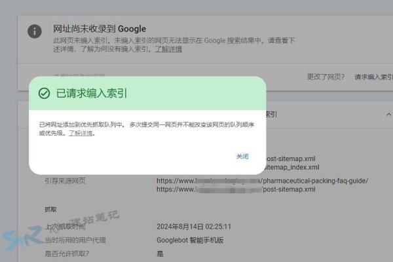
Task: Click the 关闭 button in the dialog
Action: click(x=242, y=157)
